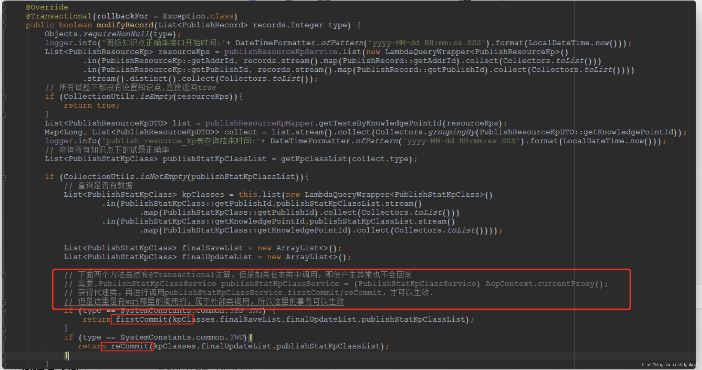
Task: Select getTestsByKnowledgePointId method call
Action: pyautogui.click(x=380, y=123)
